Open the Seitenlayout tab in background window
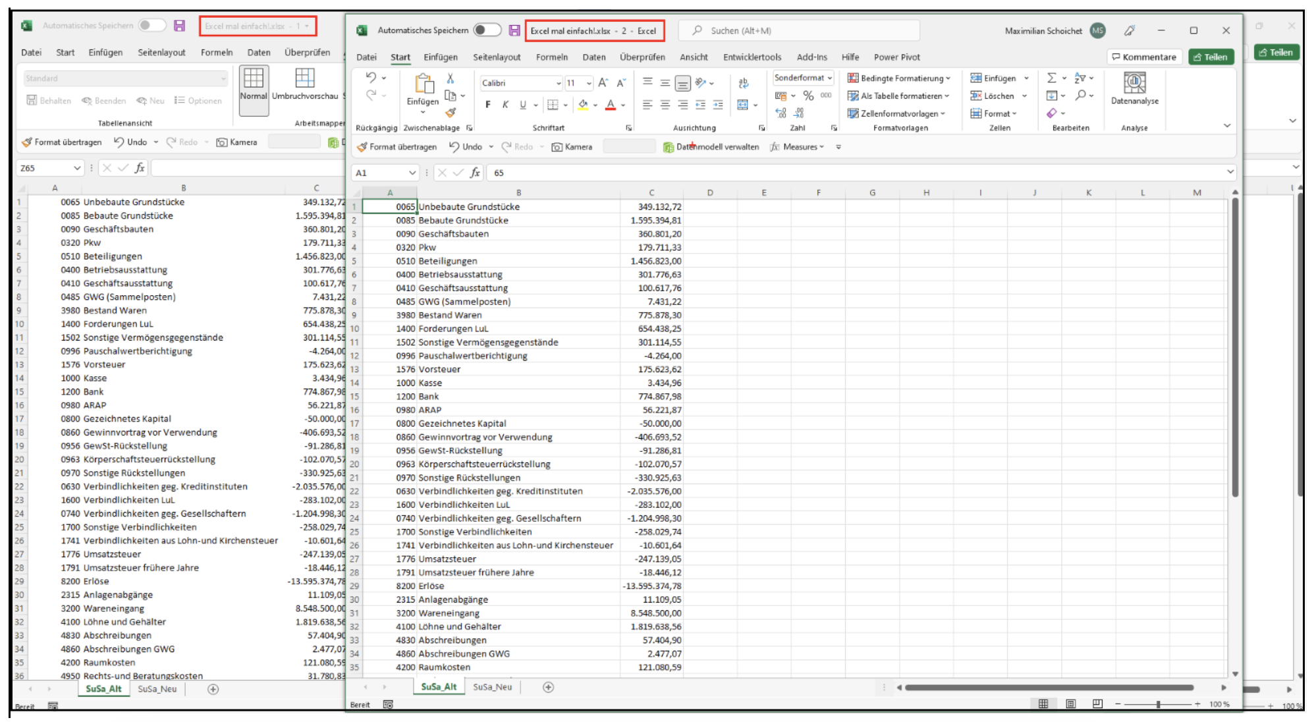Image resolution: width=1316 pixels, height=722 pixels. 161,53
